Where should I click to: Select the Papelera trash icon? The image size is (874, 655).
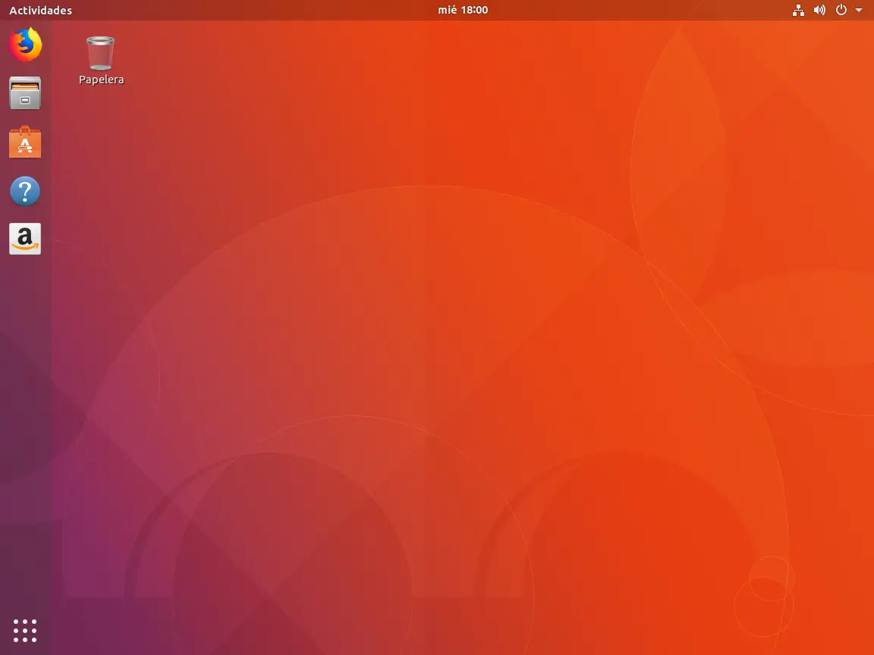click(100, 54)
